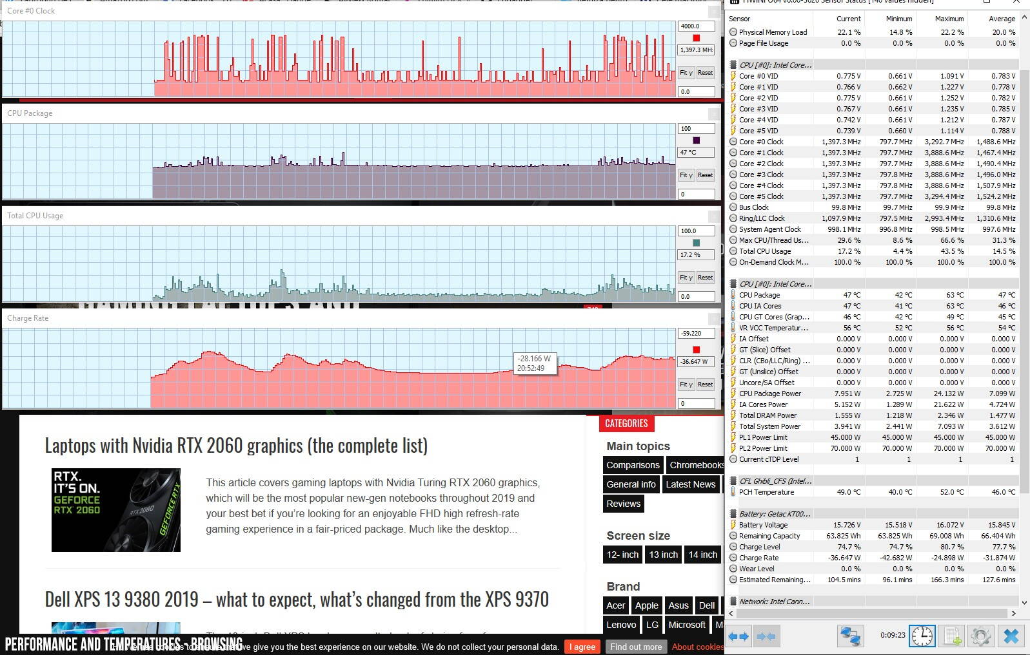The height and width of the screenshot is (655, 1030).
Task: Click the teal swatch of Total CPU Usage graph
Action: click(x=696, y=243)
